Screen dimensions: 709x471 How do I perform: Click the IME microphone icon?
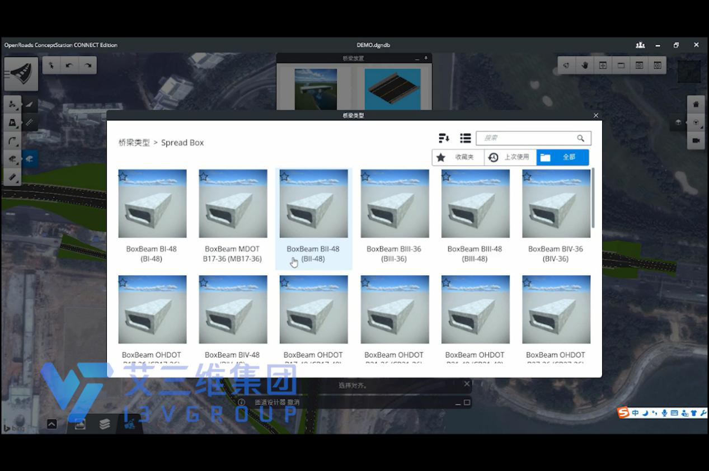(664, 413)
